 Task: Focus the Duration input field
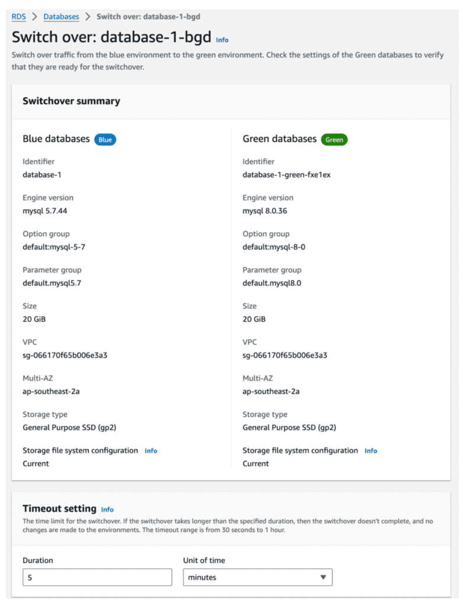click(97, 577)
